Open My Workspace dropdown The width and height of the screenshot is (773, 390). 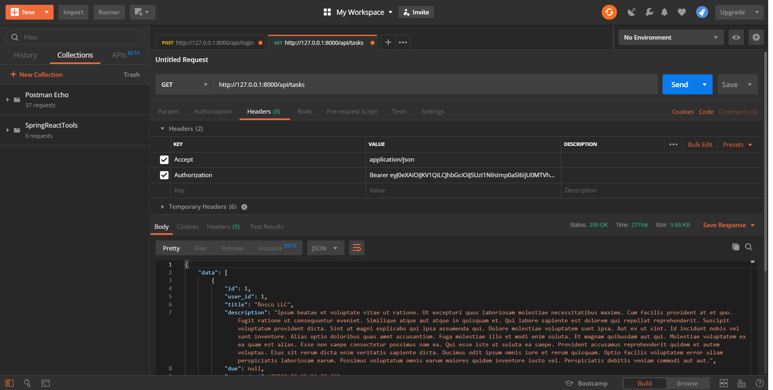(364, 12)
